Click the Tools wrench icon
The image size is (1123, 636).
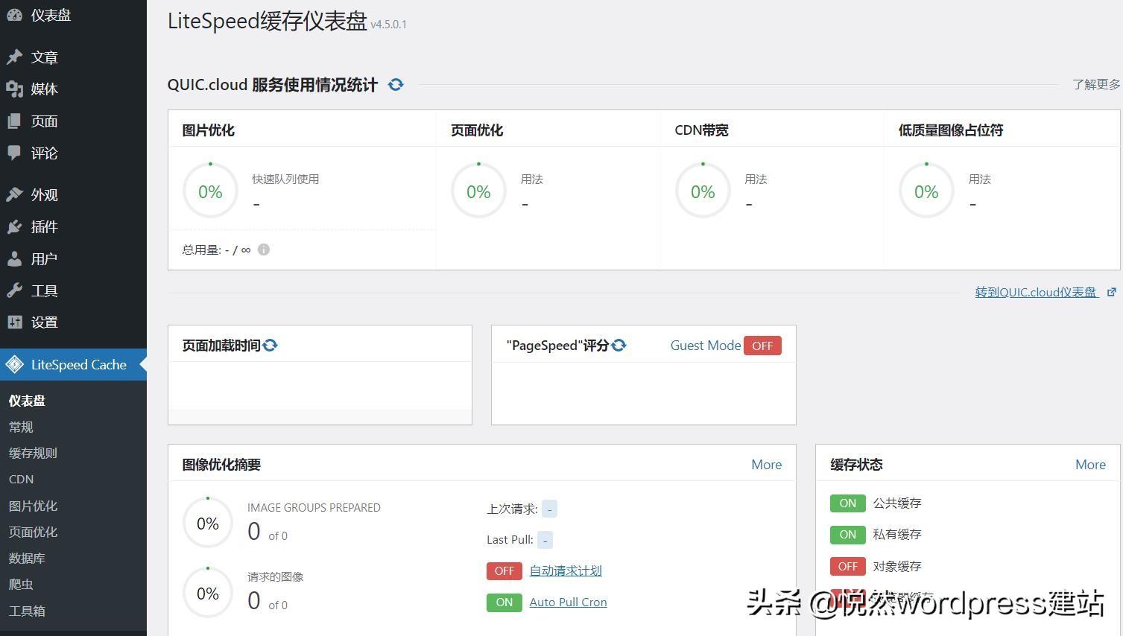14,290
